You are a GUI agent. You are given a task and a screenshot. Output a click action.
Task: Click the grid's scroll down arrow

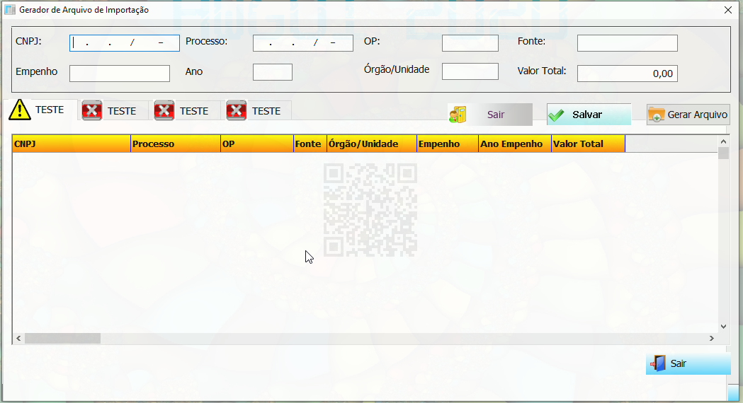click(x=723, y=327)
